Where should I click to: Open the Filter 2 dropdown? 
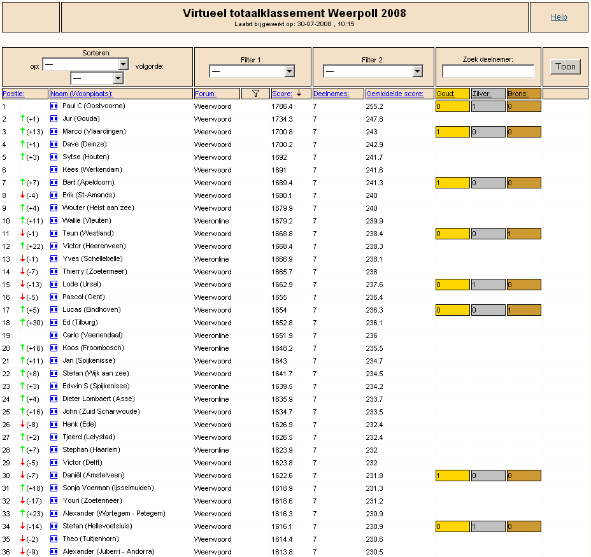click(x=373, y=71)
